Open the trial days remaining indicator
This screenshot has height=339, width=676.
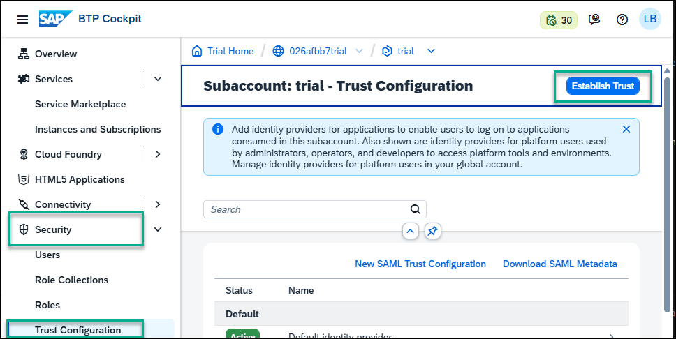click(x=558, y=20)
